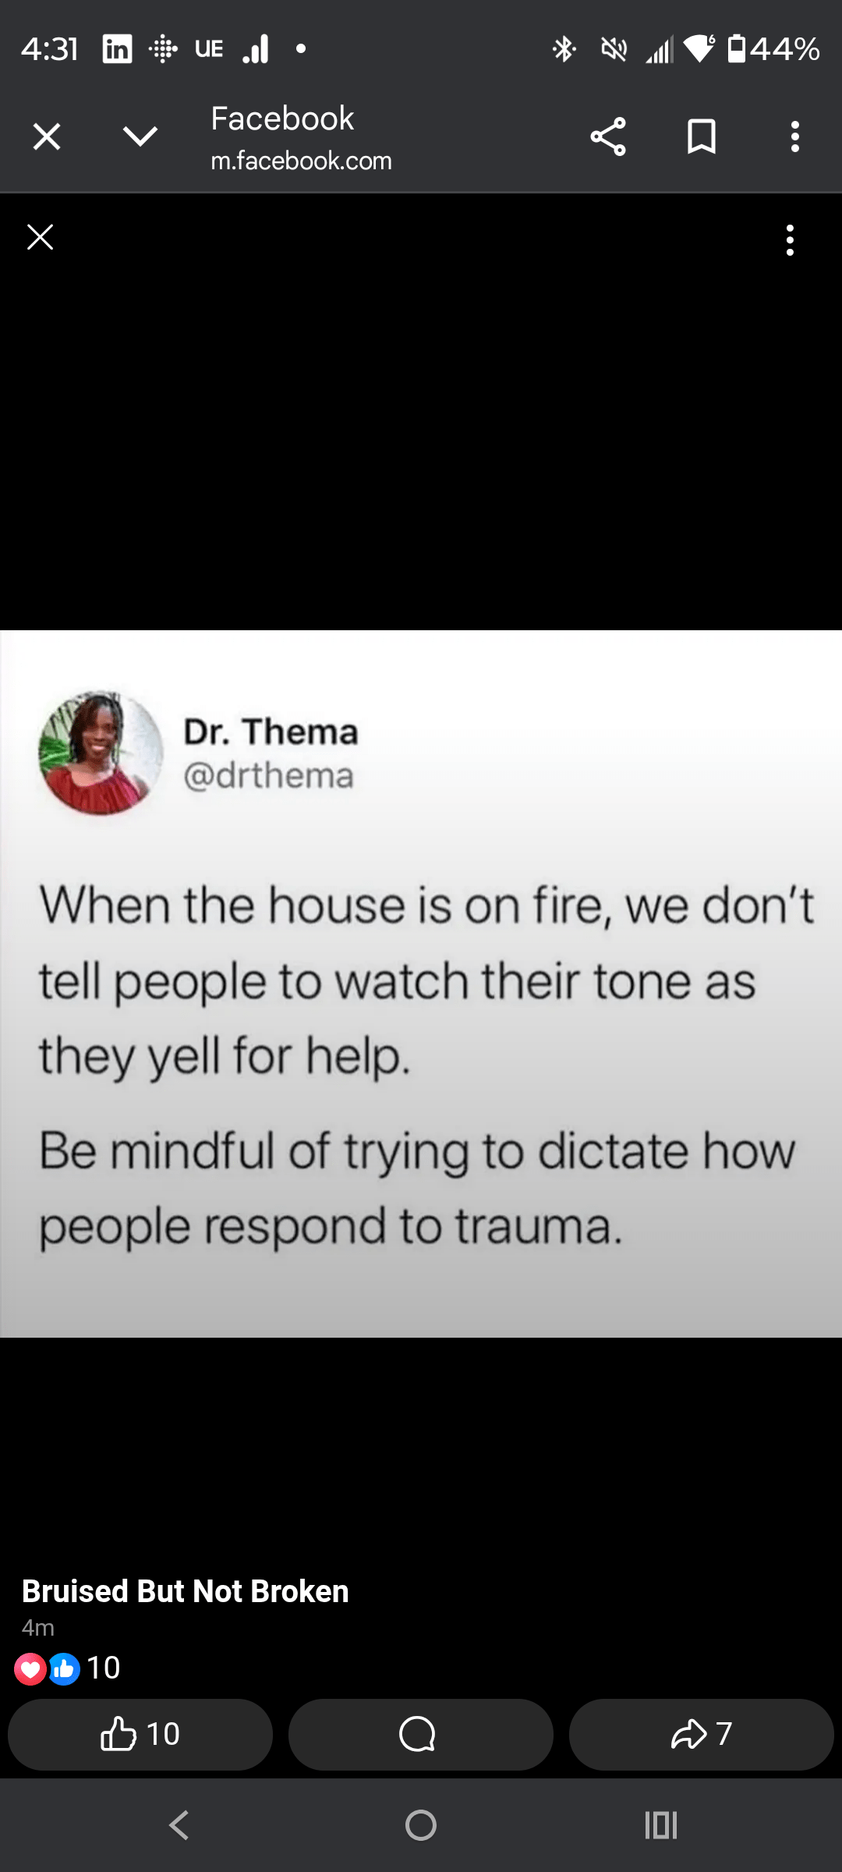The width and height of the screenshot is (842, 1872).
Task: Close the custom tab with top X
Action: pyautogui.click(x=47, y=137)
